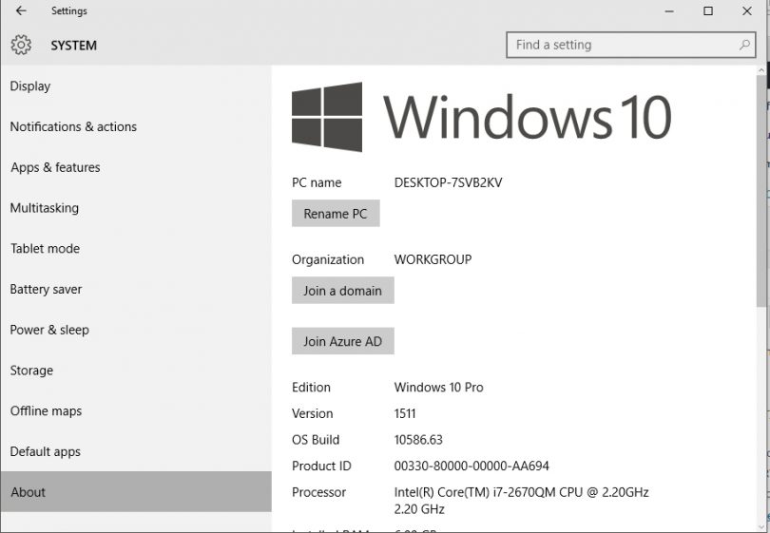Open Default apps settings
The width and height of the screenshot is (770, 533).
pos(46,452)
